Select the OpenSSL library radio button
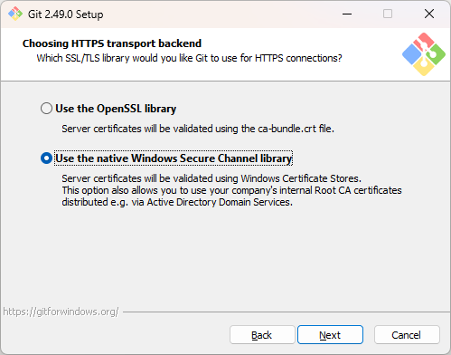Viewport: 451px width, 355px height. pos(46,109)
